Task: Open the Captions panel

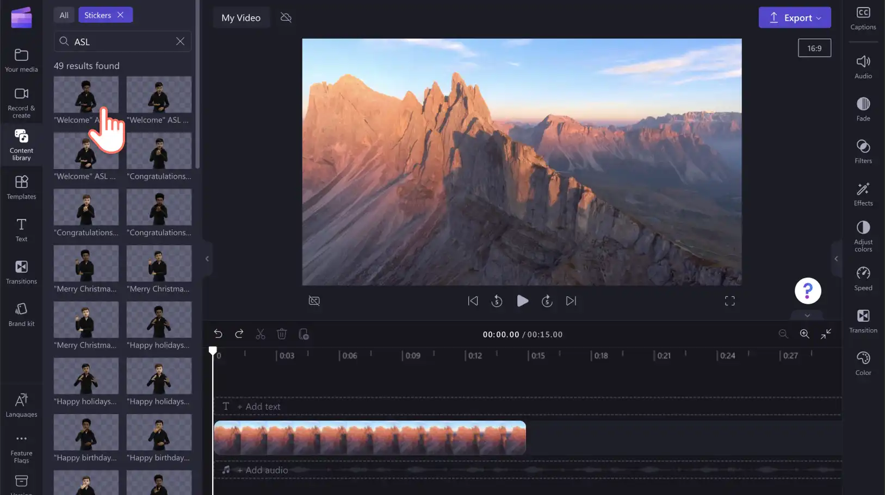Action: (x=863, y=18)
